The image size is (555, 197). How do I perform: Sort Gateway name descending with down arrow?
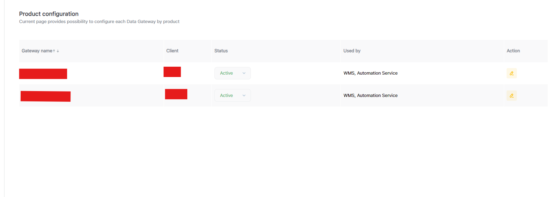click(x=58, y=51)
